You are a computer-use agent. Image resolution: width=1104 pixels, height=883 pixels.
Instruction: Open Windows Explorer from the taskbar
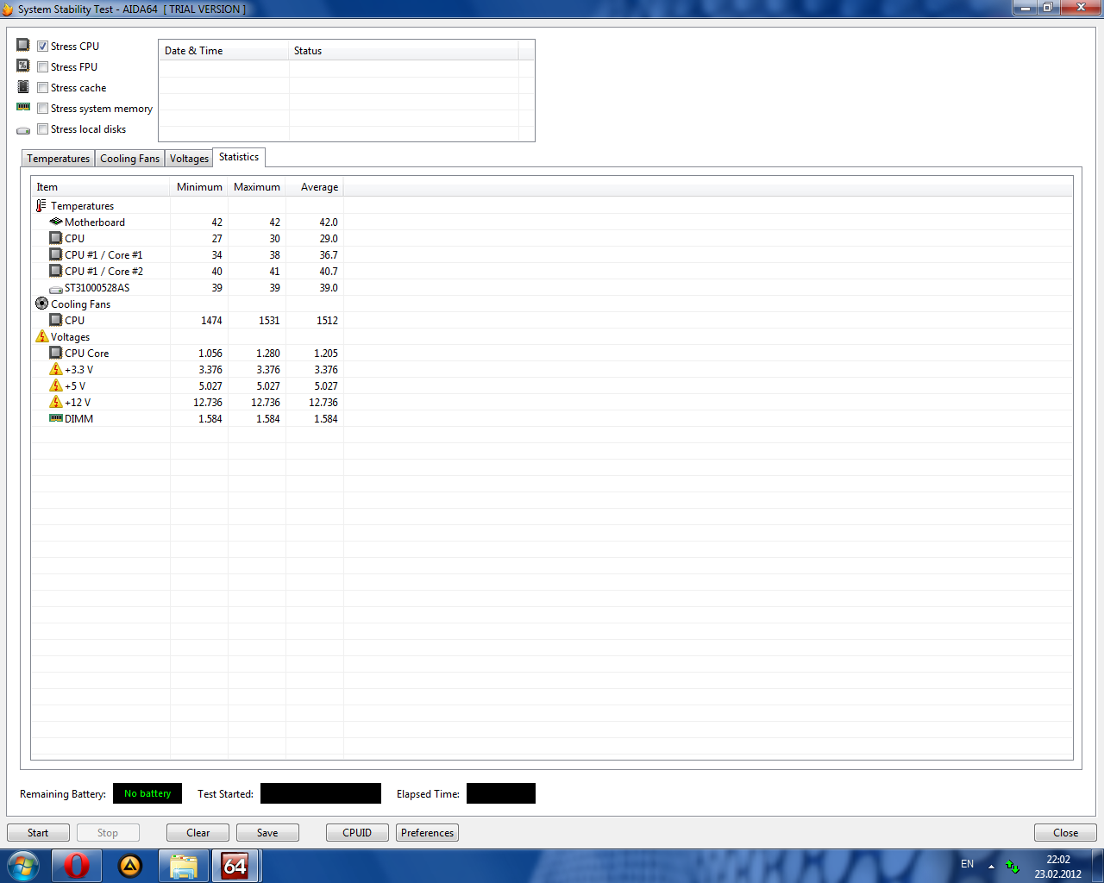click(x=184, y=866)
